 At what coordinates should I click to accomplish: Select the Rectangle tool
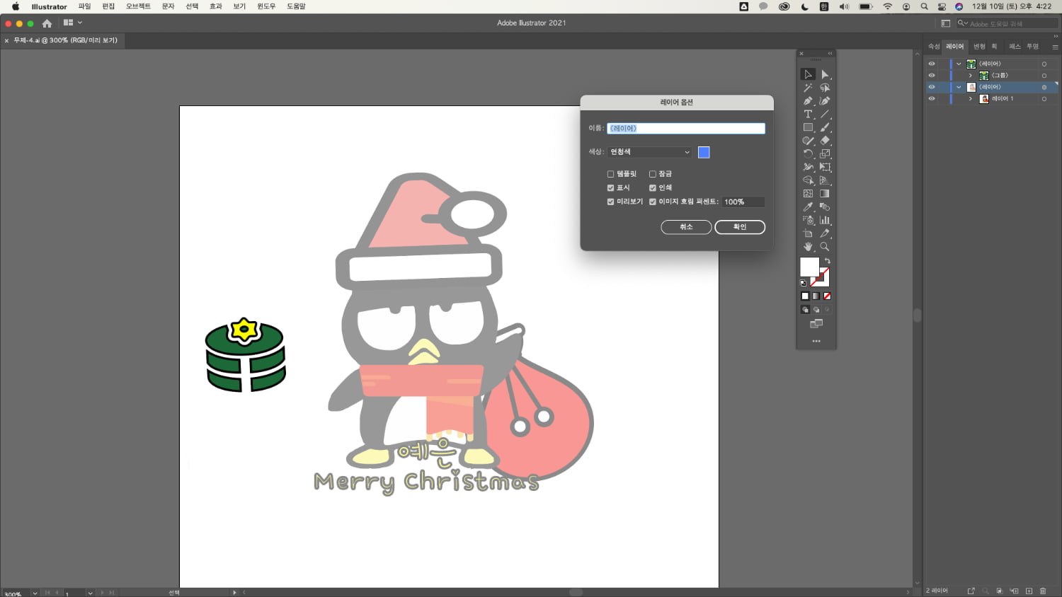point(808,127)
